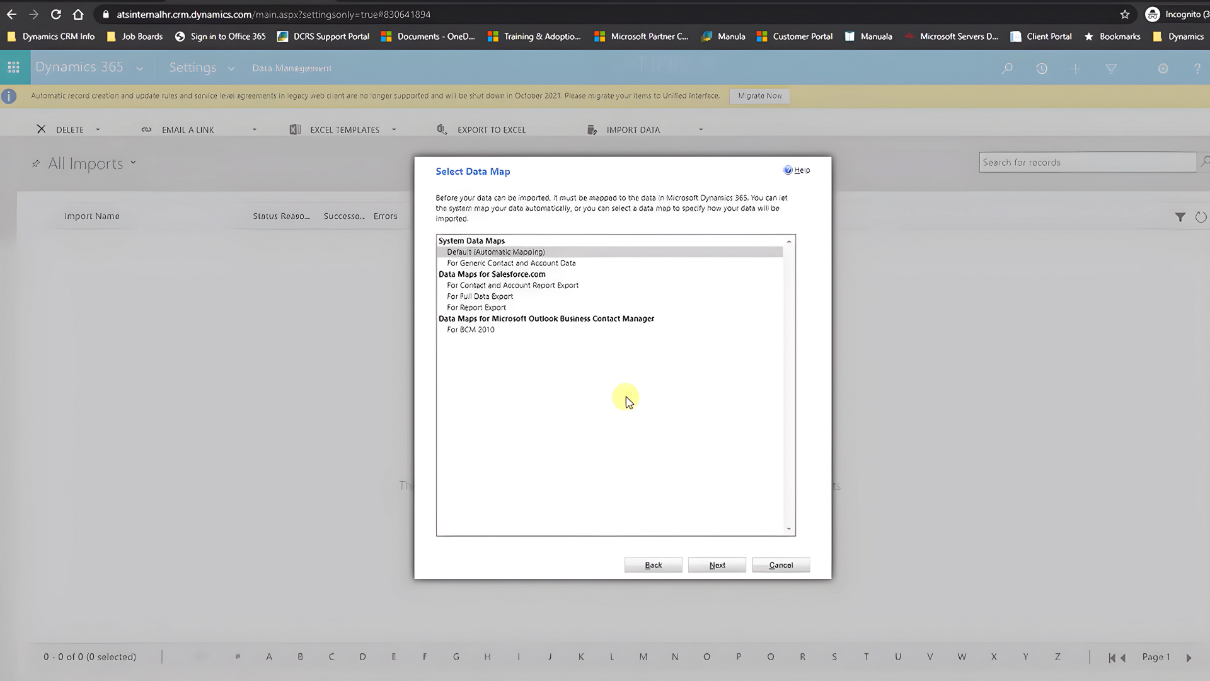The image size is (1210, 681).
Task: Open Job Boards bookmark folder
Action: 135,37
